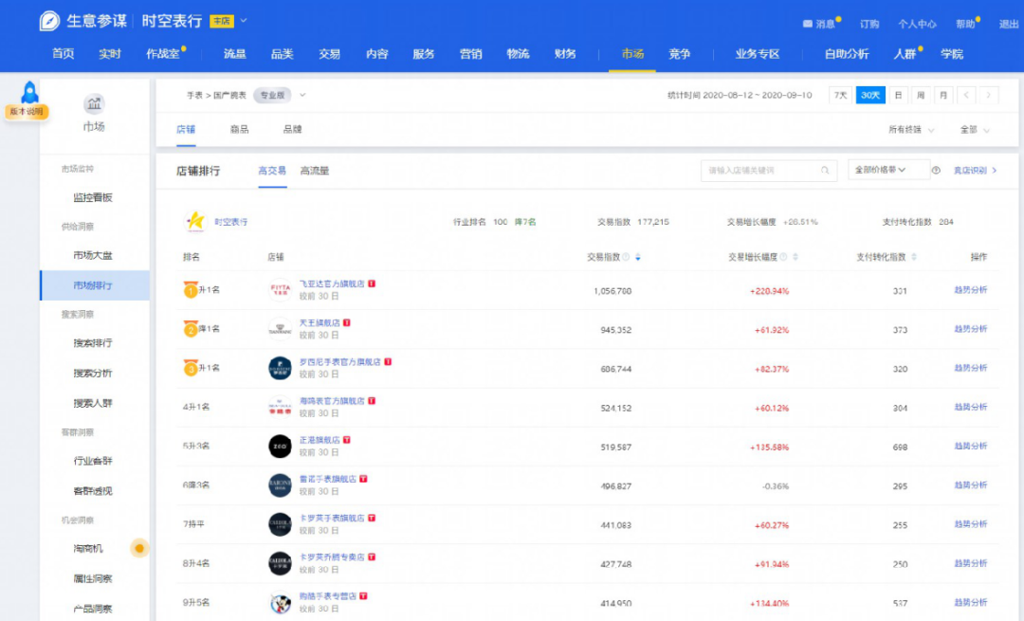The width and height of the screenshot is (1024, 621).
Task: Sort by 支付转化指数 using its sort arrows
Action: pos(914,257)
